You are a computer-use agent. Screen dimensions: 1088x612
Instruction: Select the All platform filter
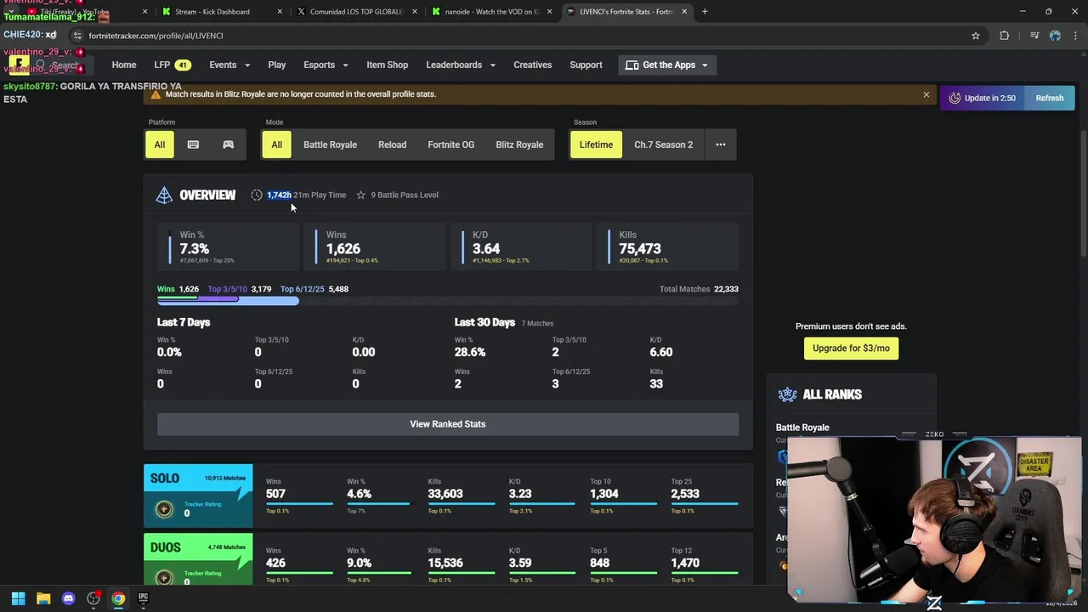(x=160, y=144)
